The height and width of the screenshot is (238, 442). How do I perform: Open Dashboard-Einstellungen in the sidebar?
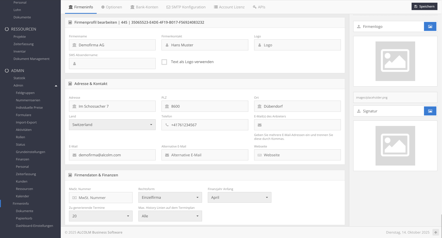[x=34, y=226]
